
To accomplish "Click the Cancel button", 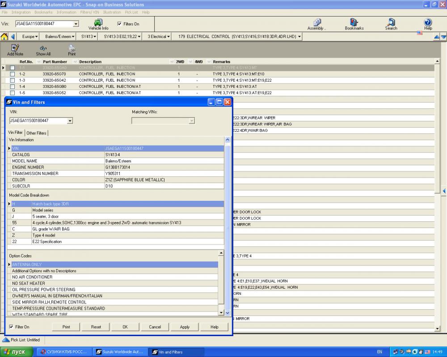I will 155,327.
